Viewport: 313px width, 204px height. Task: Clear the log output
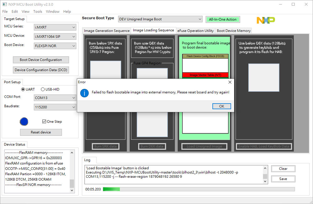pos(283,169)
